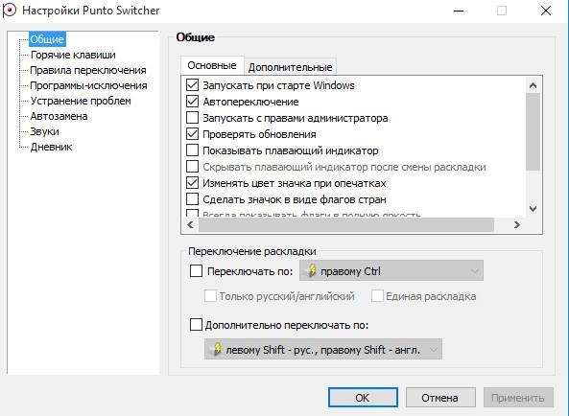
Task: Enable Дополнительно переключать по checkbox
Action: (197, 325)
